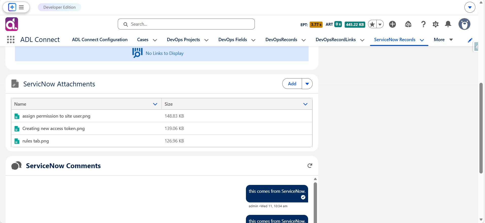Click the 139.06 KB size cell
Screen dimensions: 485x223
coord(174,129)
